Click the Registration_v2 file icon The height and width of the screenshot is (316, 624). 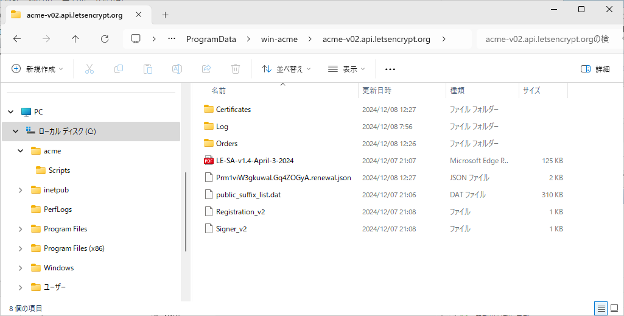(x=209, y=212)
